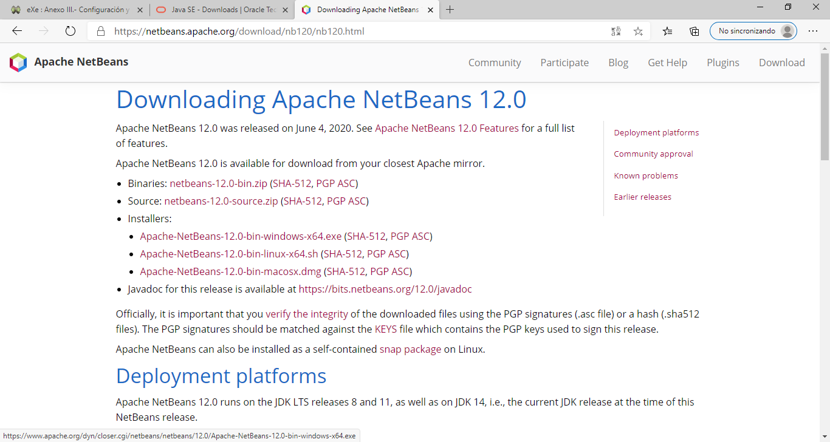Close the eXe Anexo III tab

tap(140, 10)
